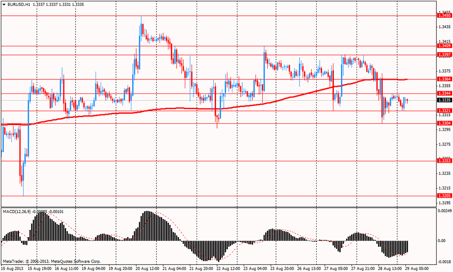This screenshot has width=453, height=272.
Task: Select the 1.3321 red price level label
Action: coord(445,111)
